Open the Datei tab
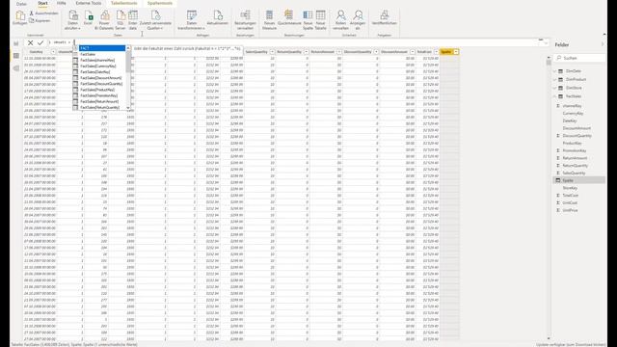The height and width of the screenshot is (347, 617). (21, 4)
